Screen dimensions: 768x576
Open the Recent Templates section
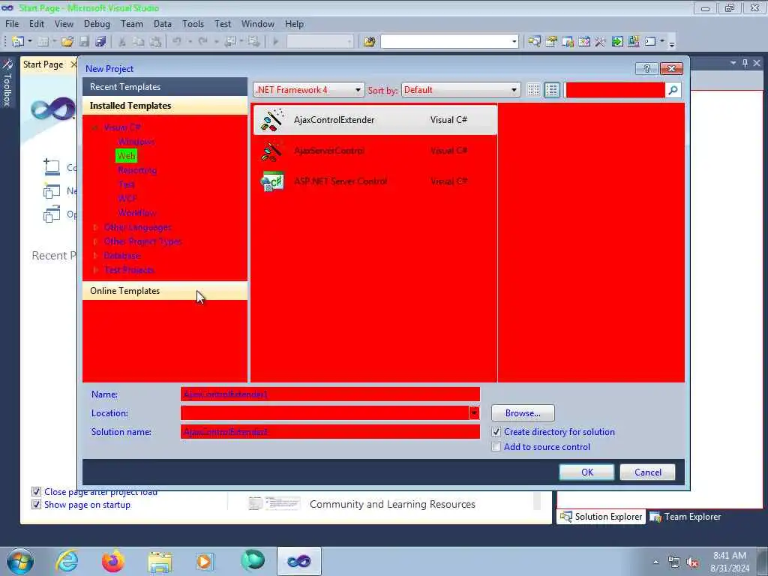pos(165,87)
